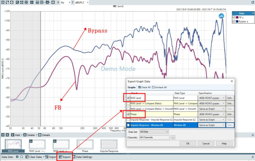255x161 pixels.
Task: Close the Export Graph Data dialog
Action: click(x=232, y=81)
